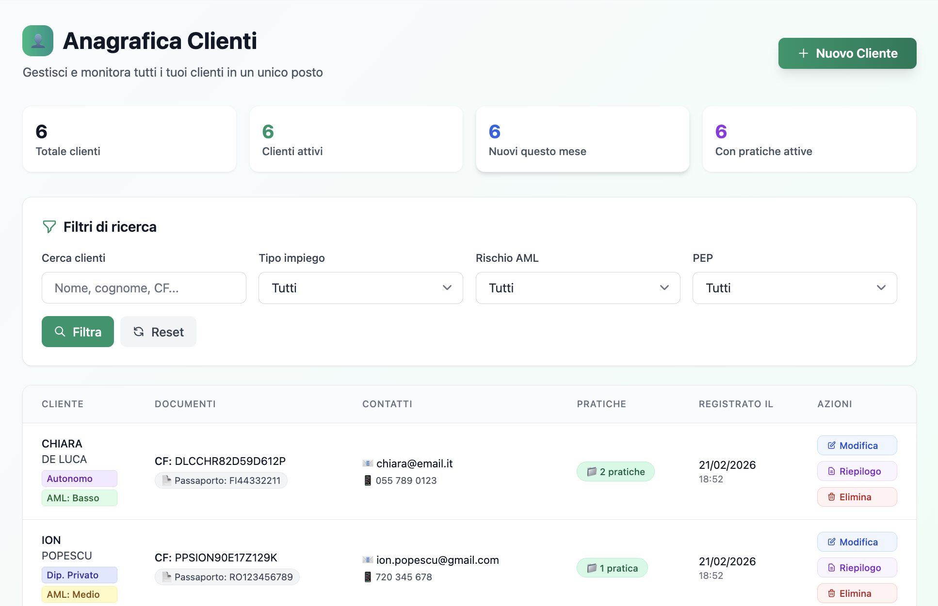
Task: Select the Nuovi questo mese stat card
Action: coord(582,139)
